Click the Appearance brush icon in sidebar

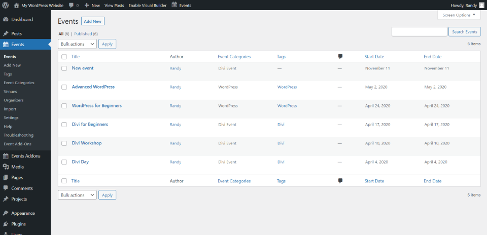coord(6,213)
